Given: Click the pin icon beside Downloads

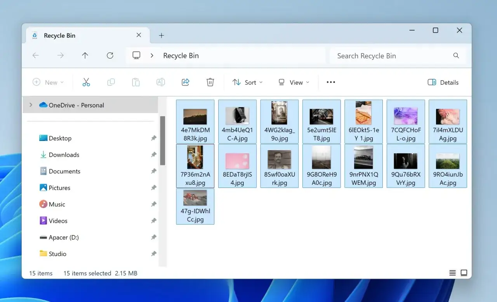Looking at the screenshot, I should pyautogui.click(x=154, y=154).
